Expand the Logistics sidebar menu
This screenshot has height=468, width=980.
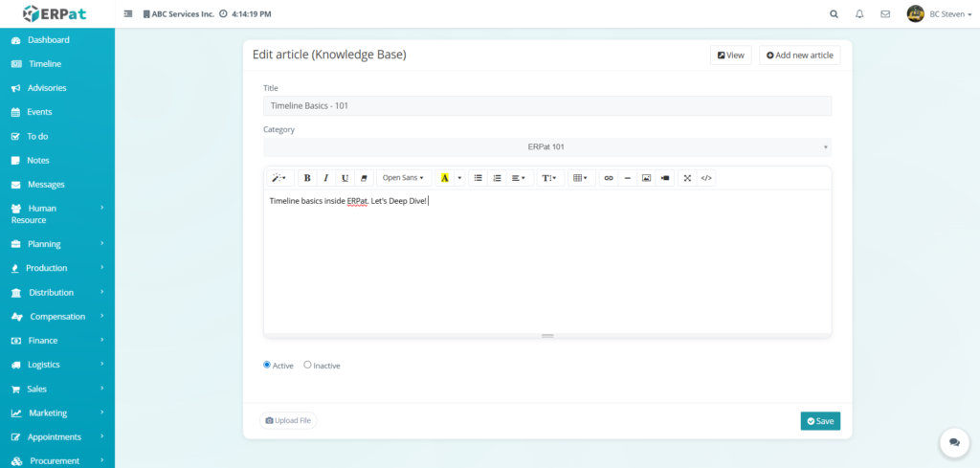click(x=57, y=365)
